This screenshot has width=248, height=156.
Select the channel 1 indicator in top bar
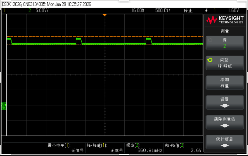point(4,10)
